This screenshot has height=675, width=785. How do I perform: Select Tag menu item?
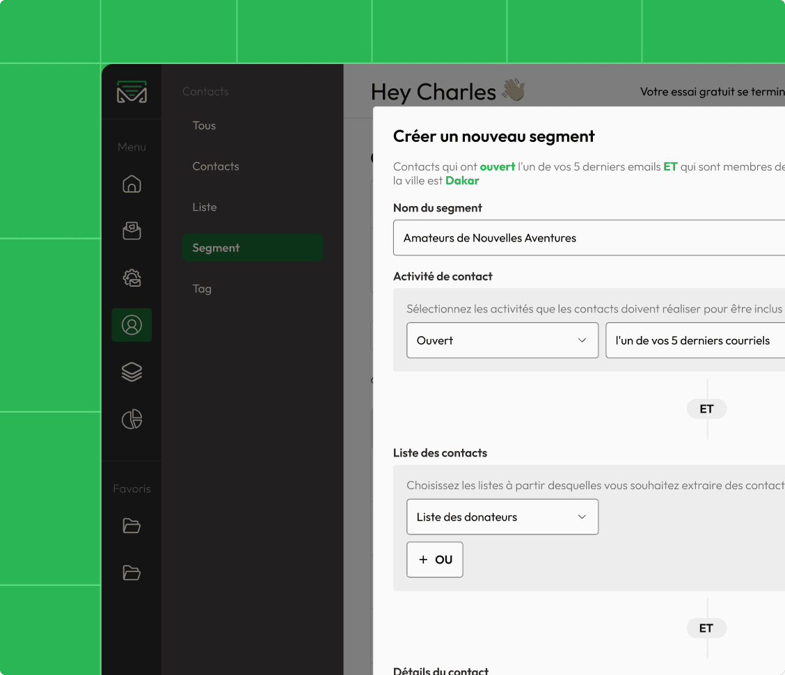pos(202,289)
